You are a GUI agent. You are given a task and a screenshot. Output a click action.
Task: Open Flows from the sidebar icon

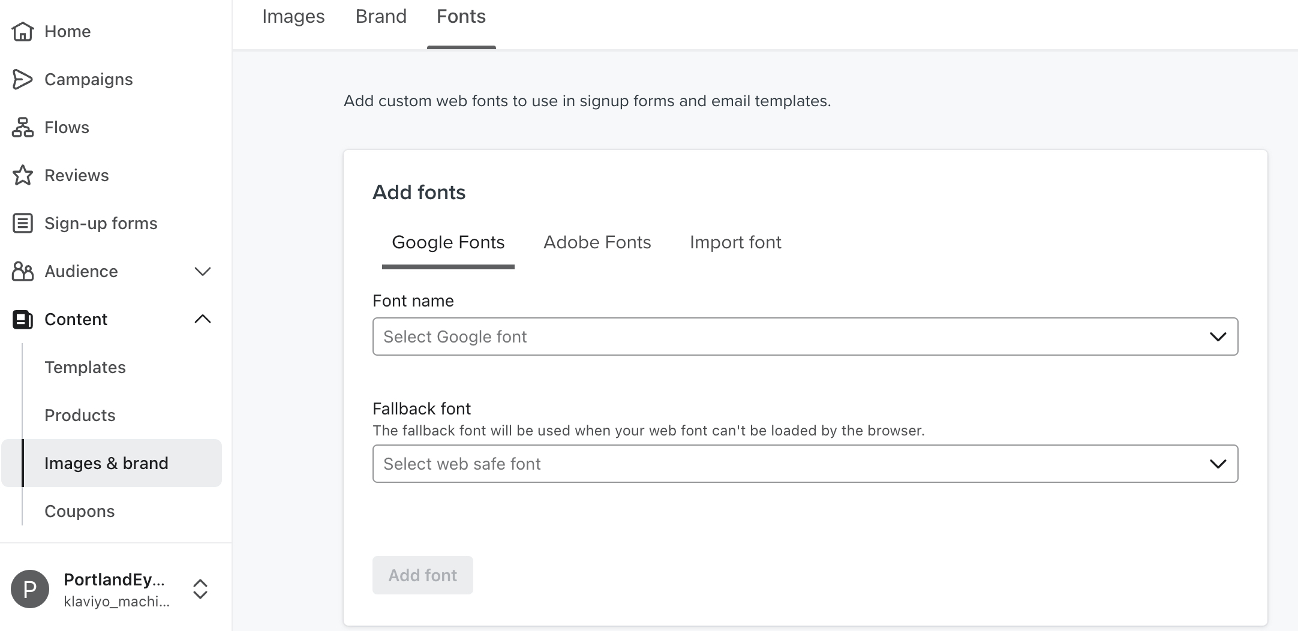[22, 127]
